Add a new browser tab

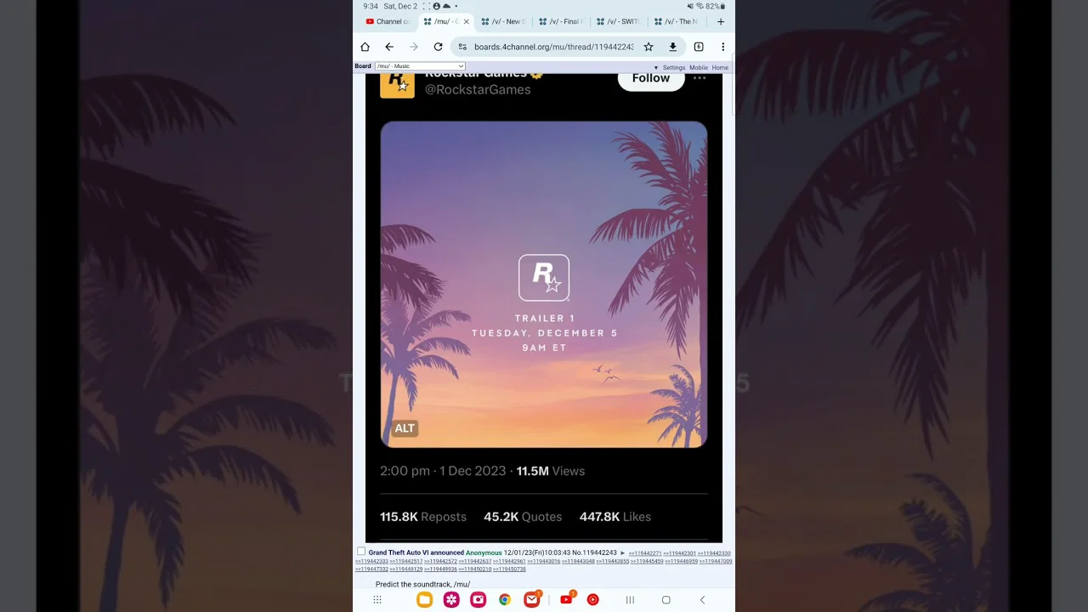tap(721, 21)
